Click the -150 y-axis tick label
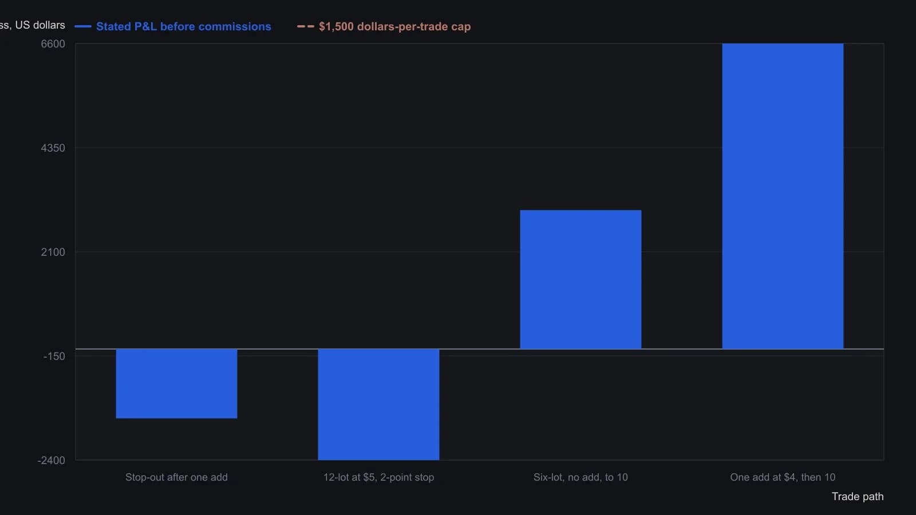Image resolution: width=916 pixels, height=515 pixels. pos(54,356)
